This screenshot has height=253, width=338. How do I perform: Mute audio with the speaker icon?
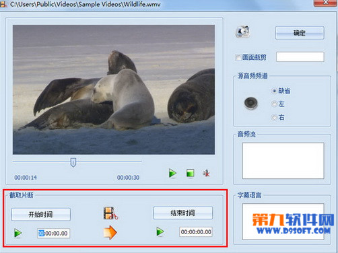(206, 173)
